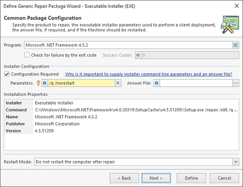Viewport: 243px width, 187px height.
Task: Enable Check for failure by exit code
Action: pyautogui.click(x=27, y=55)
